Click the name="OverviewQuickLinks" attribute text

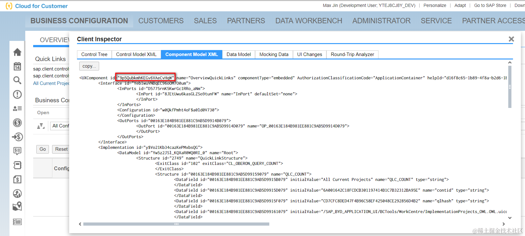pos(206,78)
